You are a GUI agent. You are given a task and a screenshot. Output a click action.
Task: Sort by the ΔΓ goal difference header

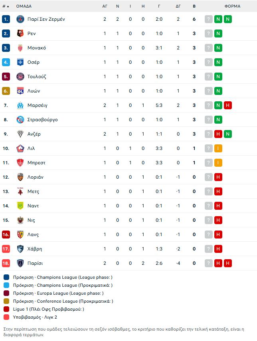pos(178,6)
